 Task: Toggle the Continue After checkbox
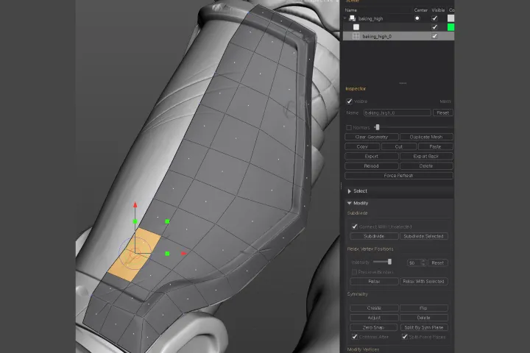click(x=355, y=337)
